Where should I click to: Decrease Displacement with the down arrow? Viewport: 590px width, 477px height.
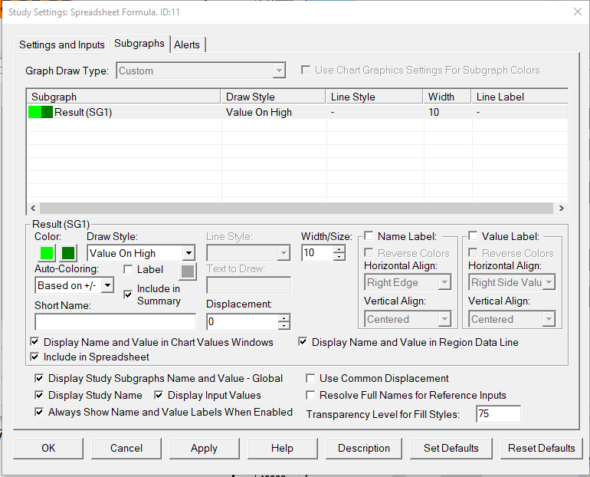coord(284,326)
